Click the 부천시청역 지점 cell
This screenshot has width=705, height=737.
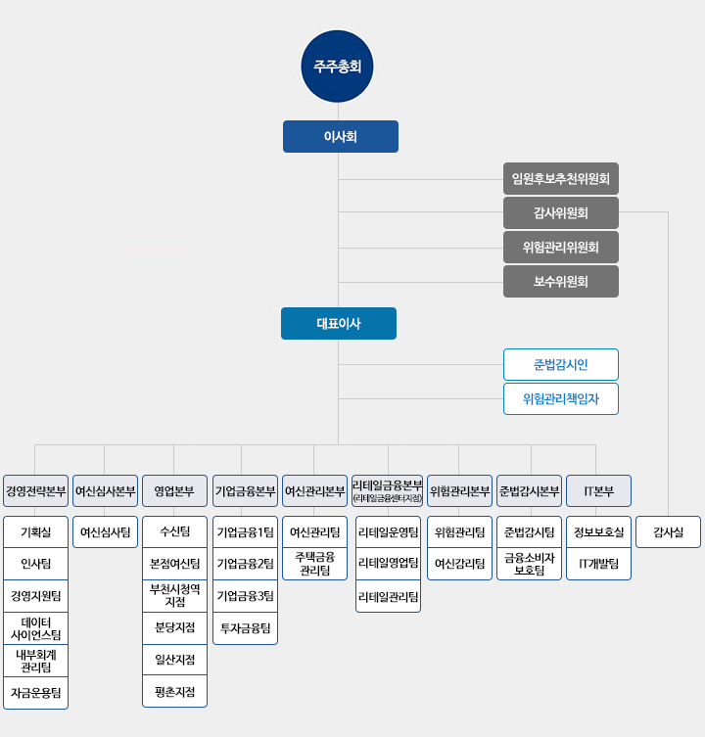pyautogui.click(x=174, y=596)
